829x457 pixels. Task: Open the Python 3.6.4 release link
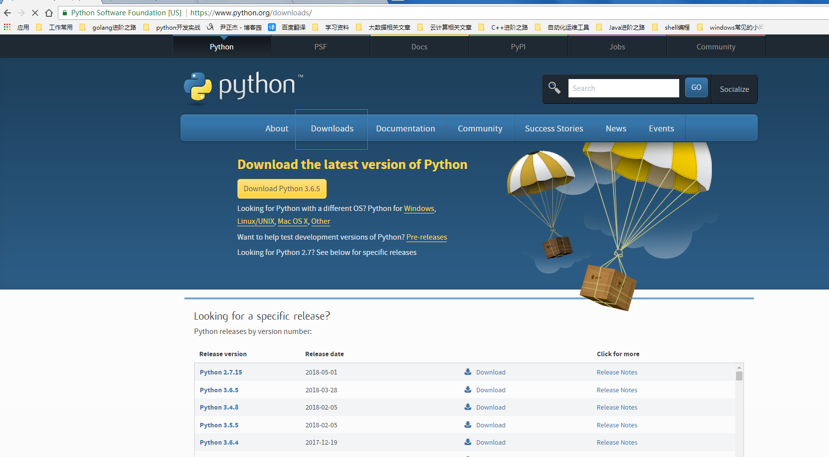tap(219, 442)
